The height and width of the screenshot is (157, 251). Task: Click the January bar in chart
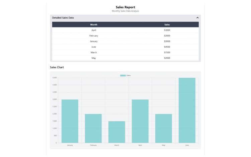[70, 121]
